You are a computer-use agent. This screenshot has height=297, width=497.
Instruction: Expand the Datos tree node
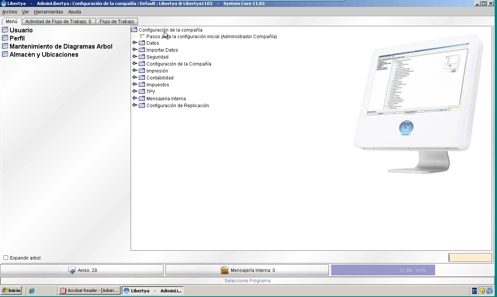tap(134, 43)
